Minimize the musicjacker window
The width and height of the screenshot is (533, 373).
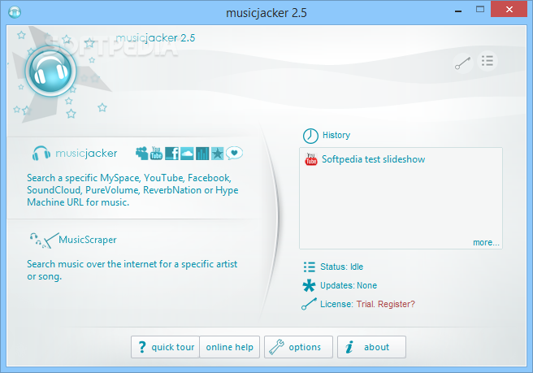click(x=458, y=11)
